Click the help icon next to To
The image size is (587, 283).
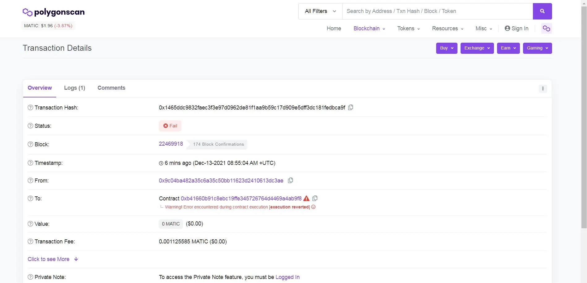(x=30, y=199)
